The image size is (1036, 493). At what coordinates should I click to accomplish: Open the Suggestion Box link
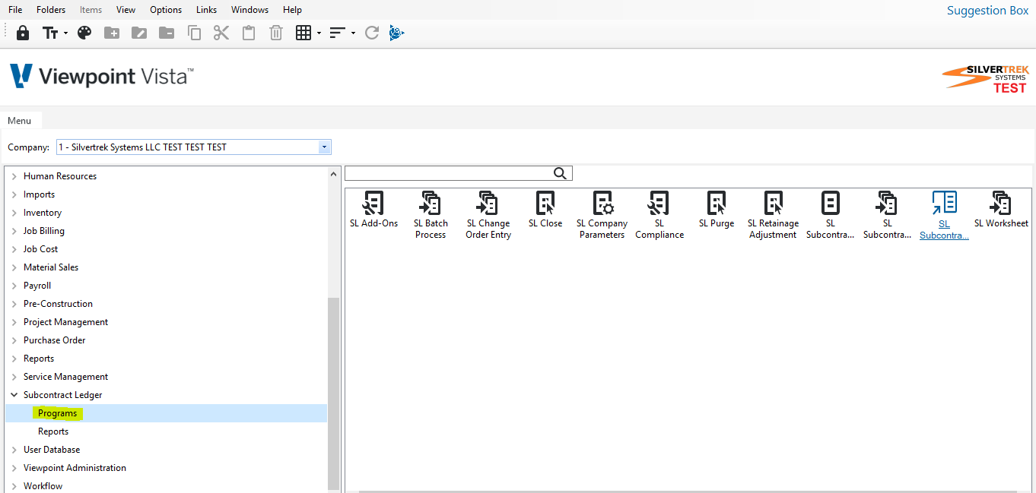(987, 11)
